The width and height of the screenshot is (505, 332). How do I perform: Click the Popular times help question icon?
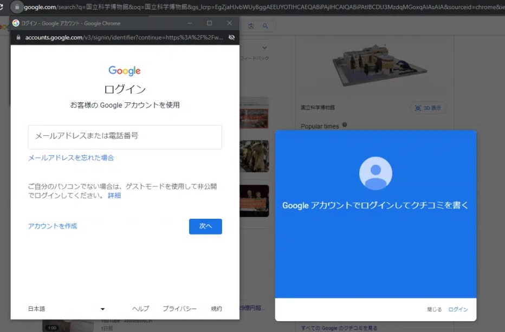point(345,125)
